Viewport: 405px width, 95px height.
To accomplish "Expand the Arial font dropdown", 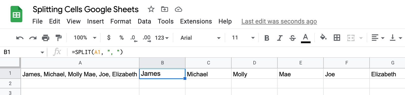I will pyautogui.click(x=200, y=38).
